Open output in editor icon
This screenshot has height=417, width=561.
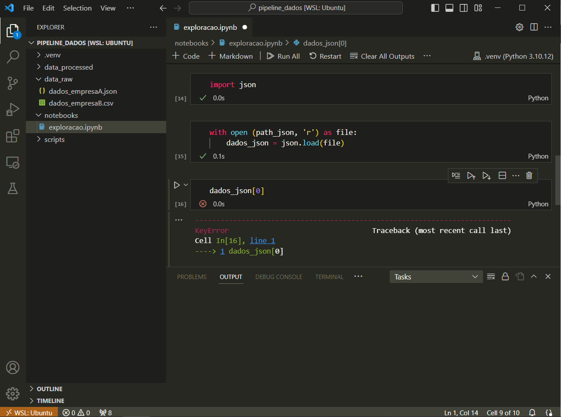[520, 276]
